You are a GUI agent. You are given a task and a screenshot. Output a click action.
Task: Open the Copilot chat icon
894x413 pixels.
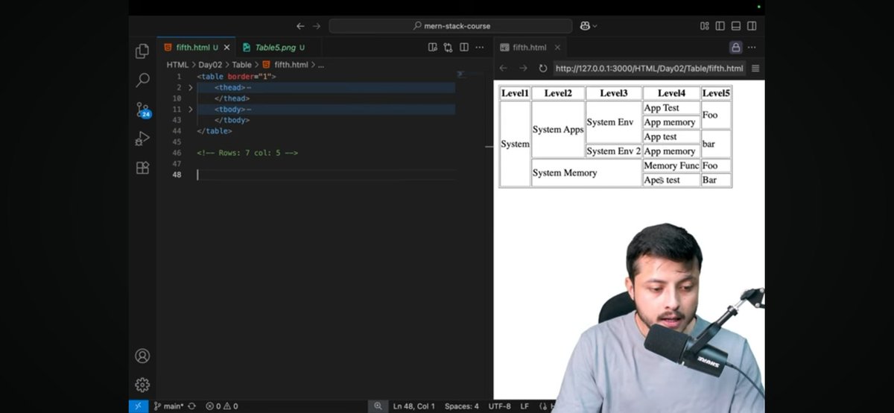585,26
